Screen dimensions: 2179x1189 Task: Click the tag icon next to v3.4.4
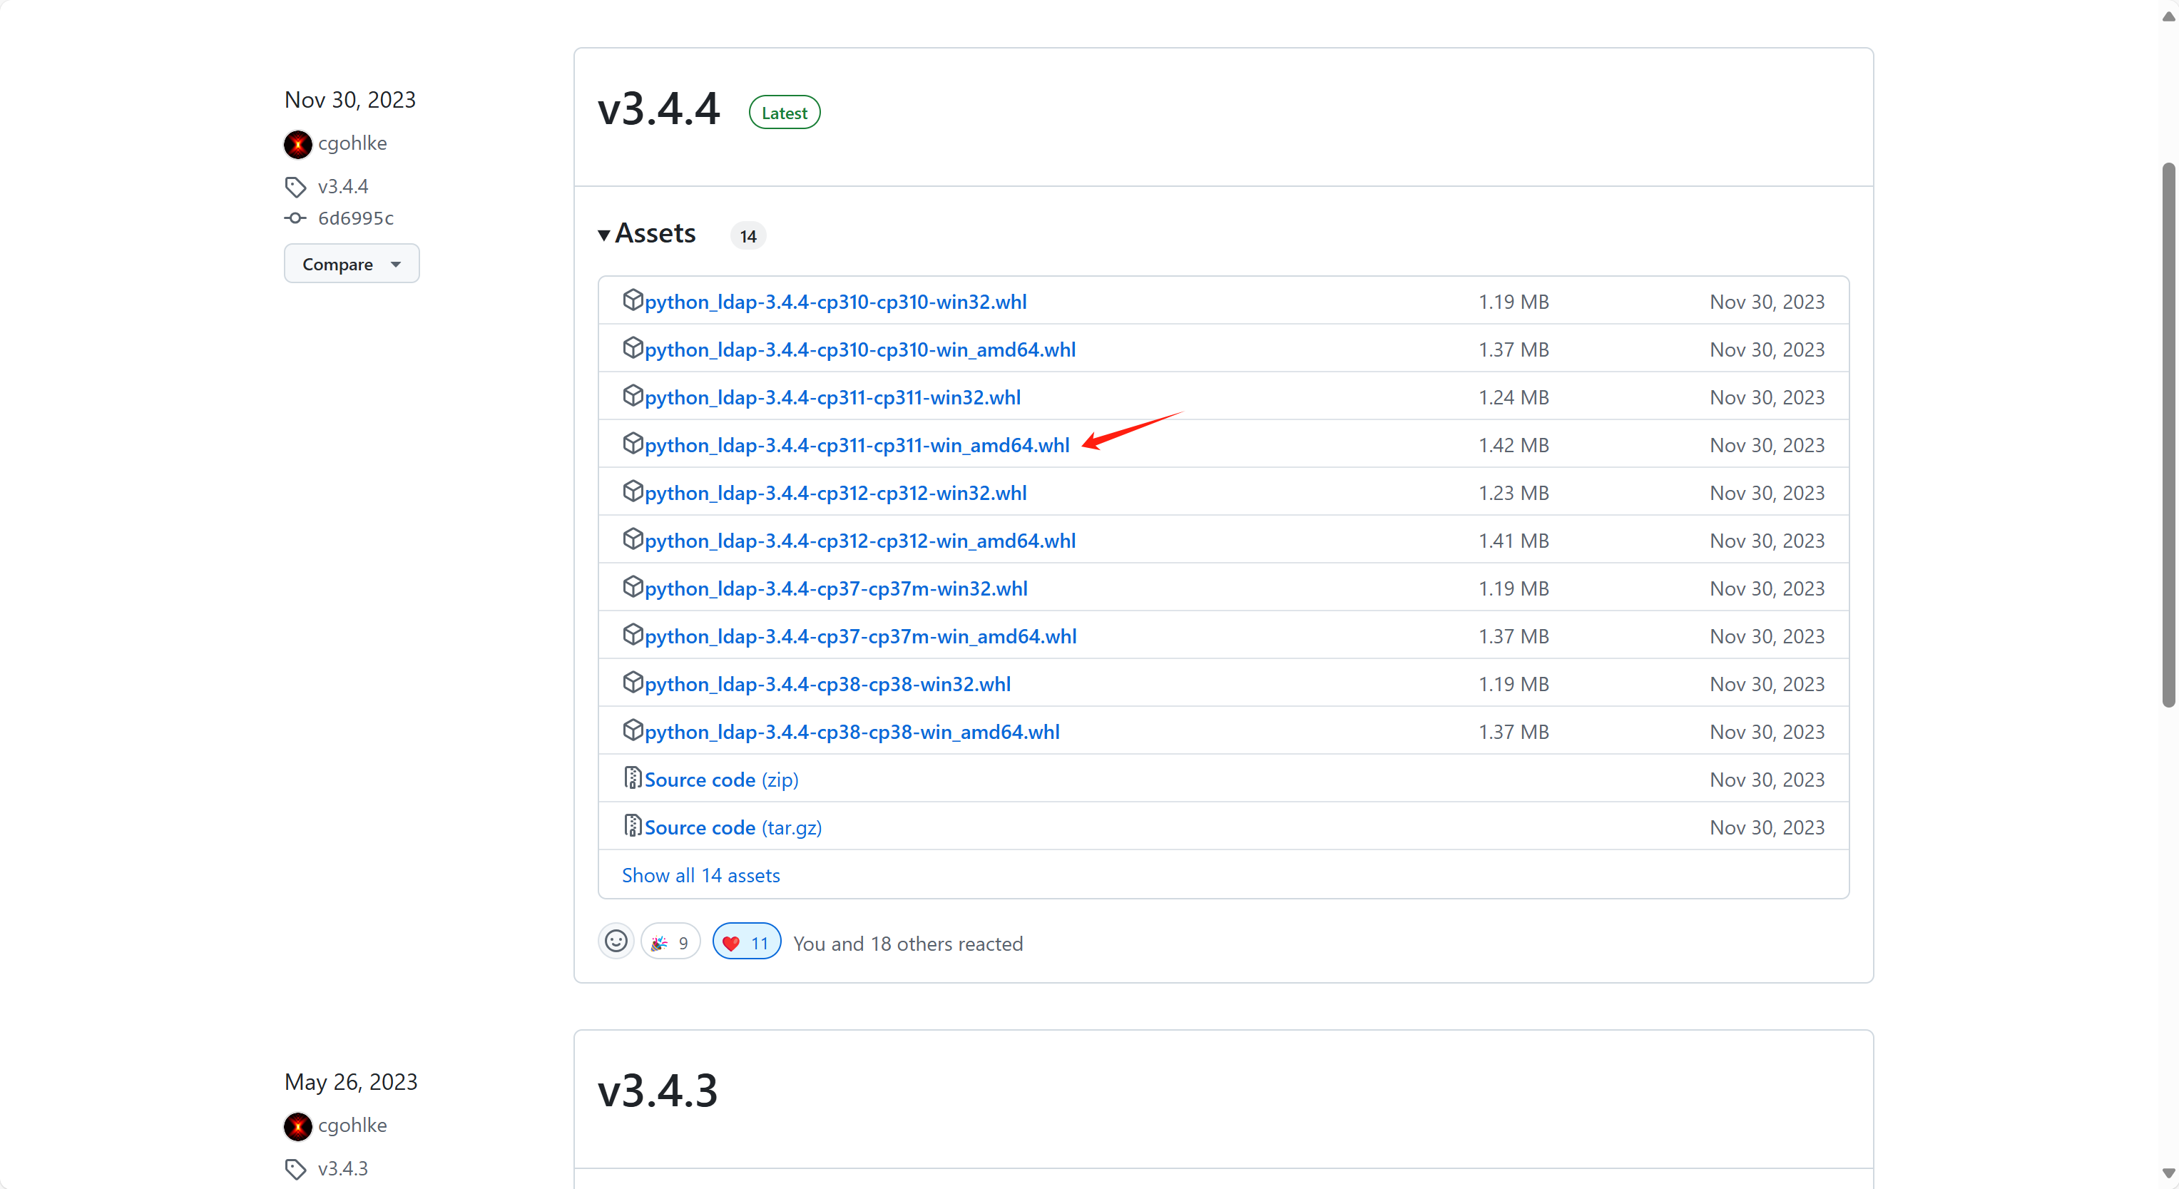click(x=295, y=186)
